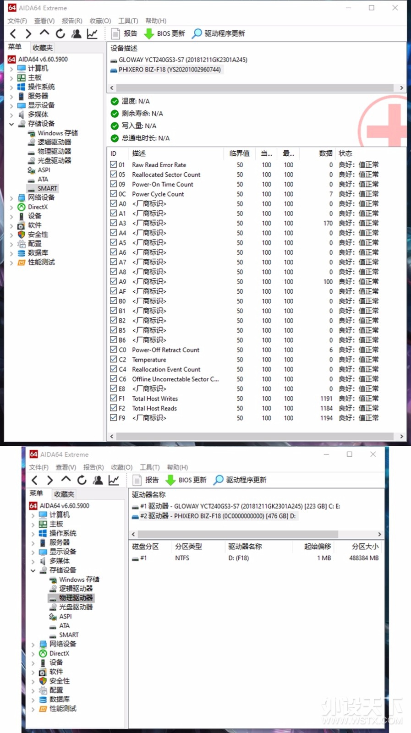Uncheck the 05 Reallocated Sector Count checkbox
The width and height of the screenshot is (411, 733).
click(113, 174)
